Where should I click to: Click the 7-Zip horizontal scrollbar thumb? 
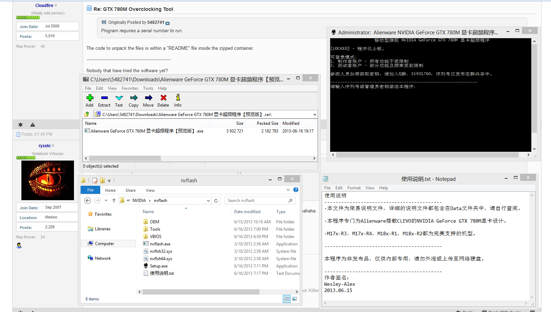[x=125, y=158]
